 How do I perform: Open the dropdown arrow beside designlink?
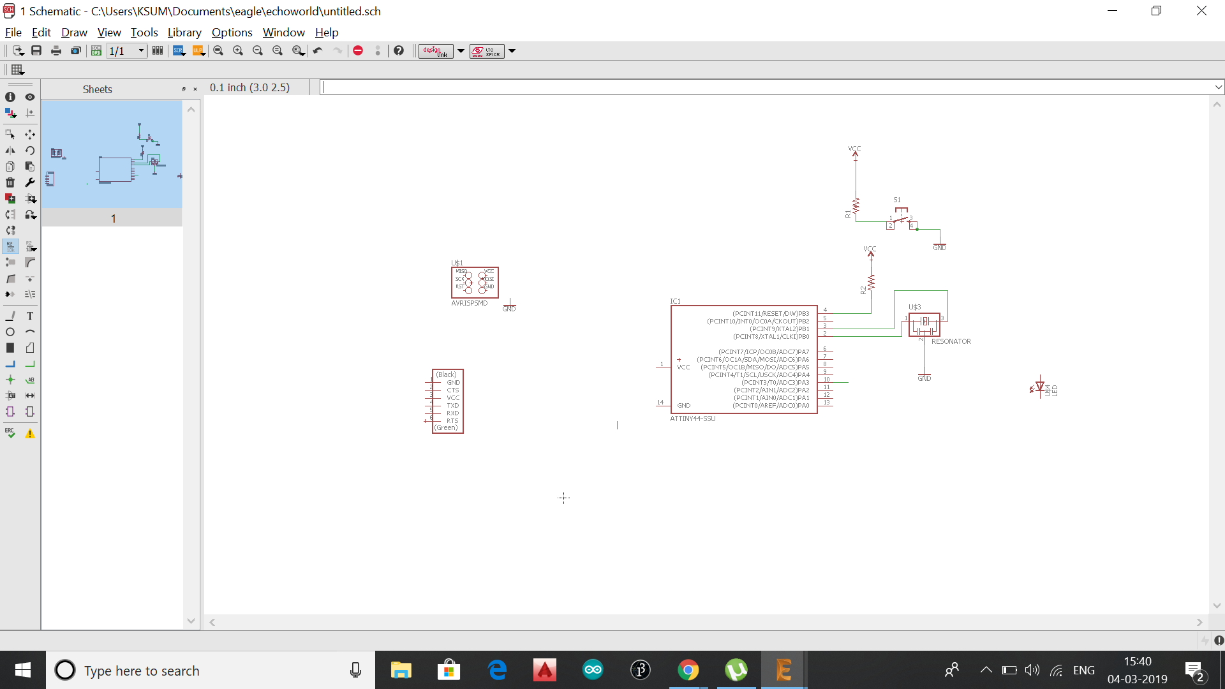click(x=461, y=51)
